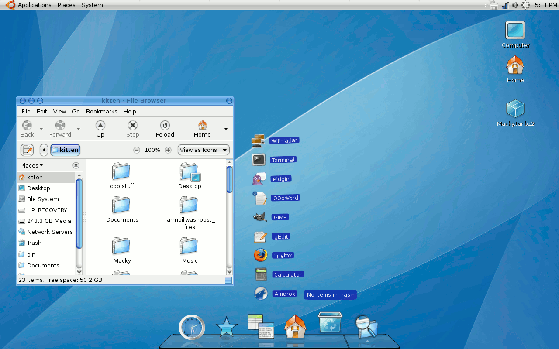Close the Places side pane
The width and height of the screenshot is (559, 349).
[76, 165]
